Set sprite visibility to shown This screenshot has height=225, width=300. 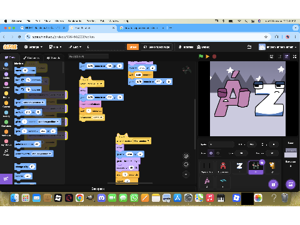(x=211, y=153)
